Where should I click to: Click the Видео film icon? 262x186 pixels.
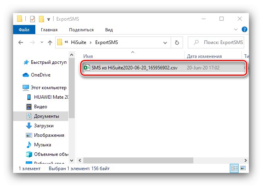tap(29, 107)
